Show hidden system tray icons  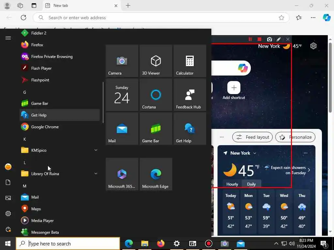coord(276,243)
